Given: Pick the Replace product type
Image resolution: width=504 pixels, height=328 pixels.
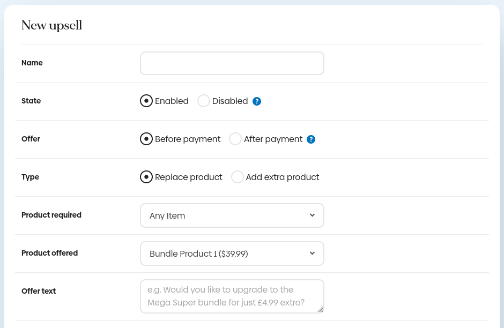Looking at the screenshot, I should 146,177.
